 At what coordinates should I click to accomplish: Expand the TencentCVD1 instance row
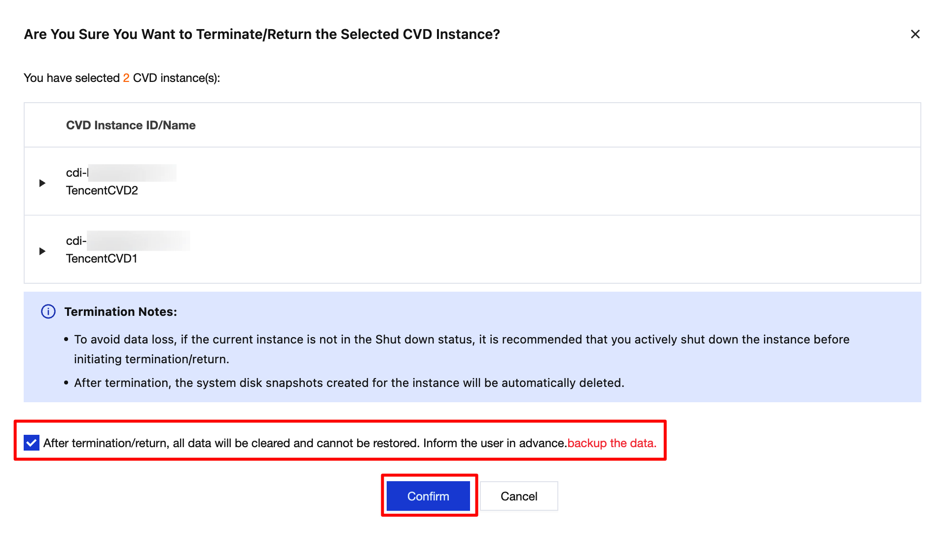pyautogui.click(x=42, y=251)
